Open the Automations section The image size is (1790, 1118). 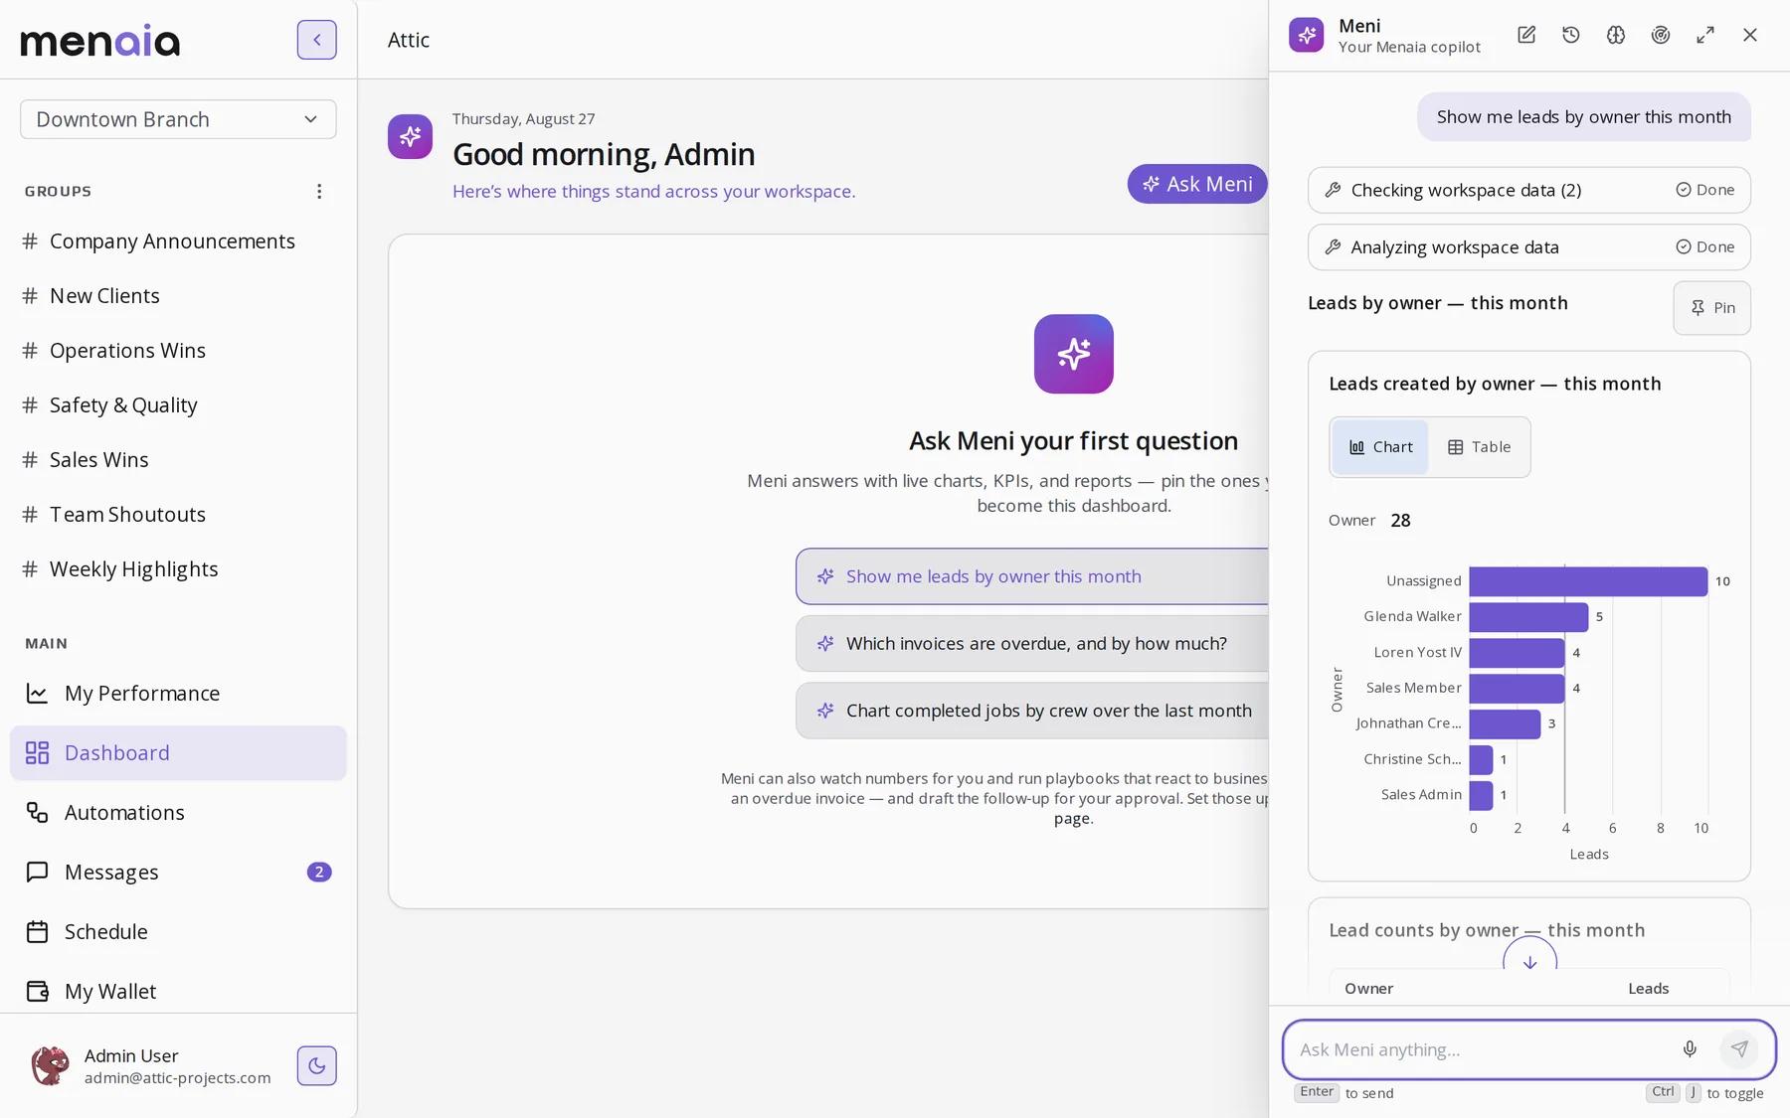178,812
